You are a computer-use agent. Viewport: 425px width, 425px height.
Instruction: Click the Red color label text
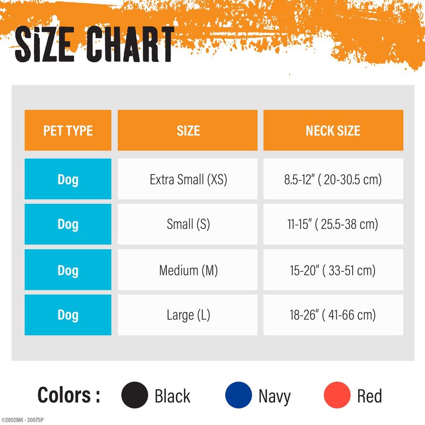point(369,396)
